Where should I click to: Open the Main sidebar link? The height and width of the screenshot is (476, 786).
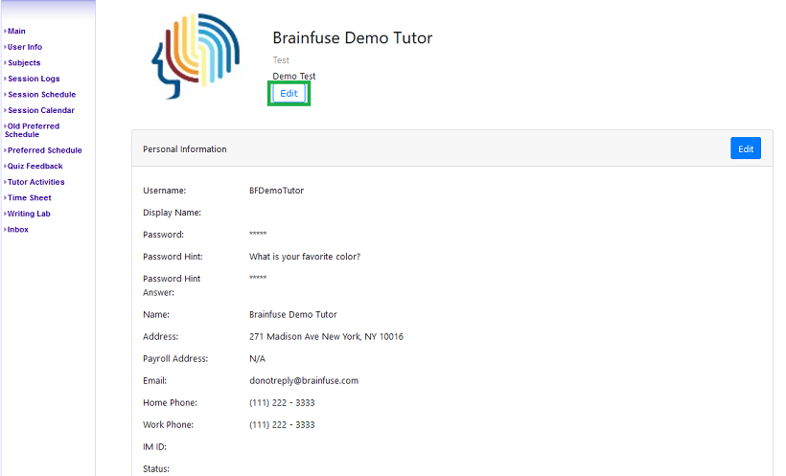tap(16, 32)
